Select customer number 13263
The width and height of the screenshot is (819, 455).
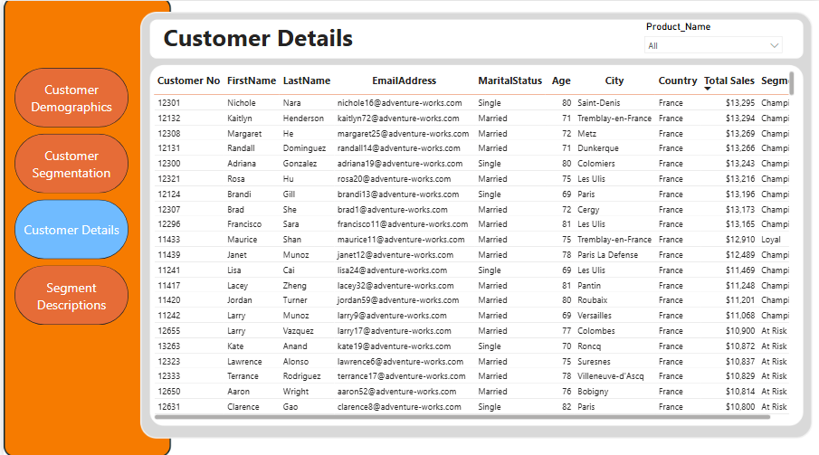coord(168,346)
